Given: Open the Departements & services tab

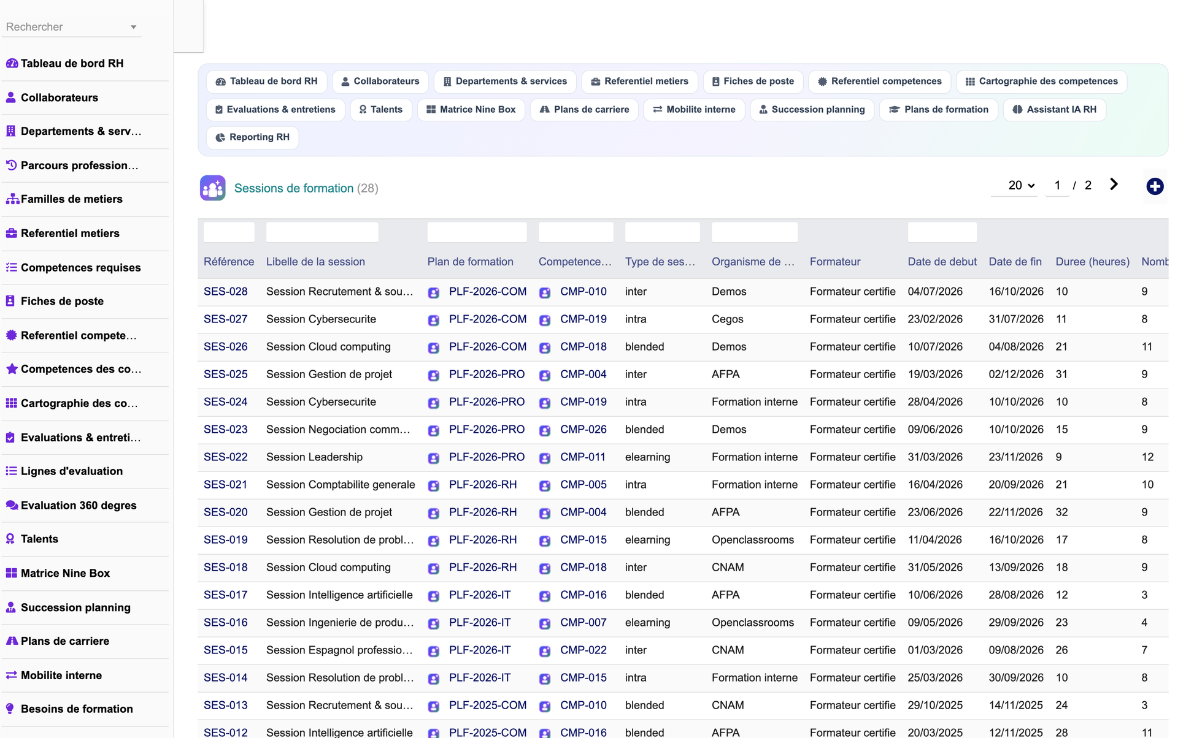Looking at the screenshot, I should pos(505,82).
